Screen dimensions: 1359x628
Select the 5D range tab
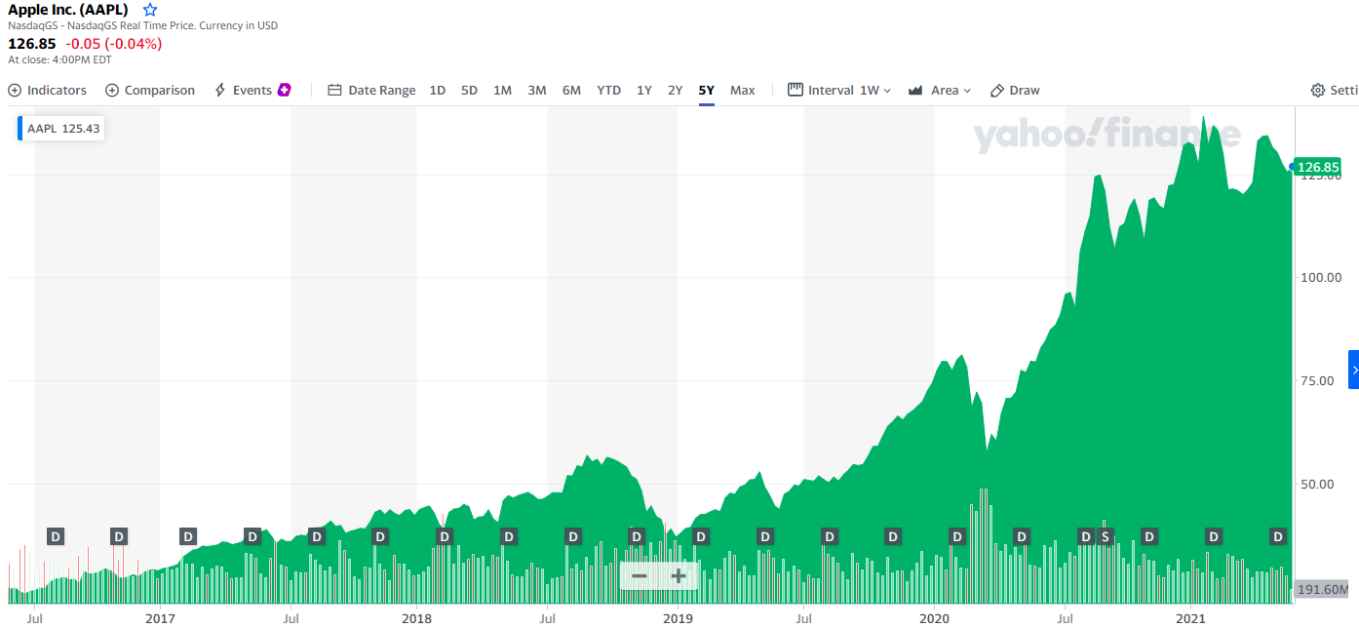click(x=469, y=91)
